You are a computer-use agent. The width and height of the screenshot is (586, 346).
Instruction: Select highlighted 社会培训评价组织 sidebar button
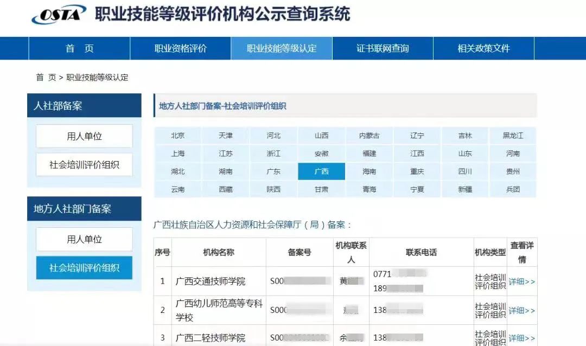(x=84, y=268)
